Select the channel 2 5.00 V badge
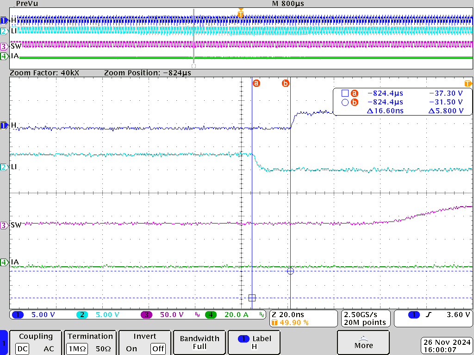Viewport: 474px width, 355px height. click(x=82, y=315)
